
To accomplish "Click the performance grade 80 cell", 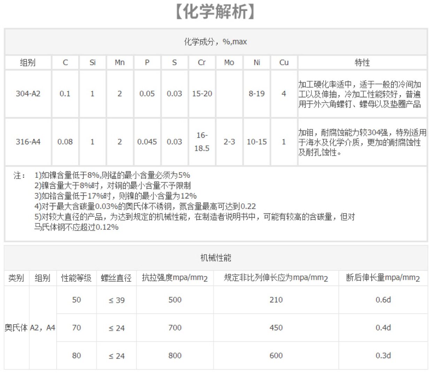I will coord(77,356).
